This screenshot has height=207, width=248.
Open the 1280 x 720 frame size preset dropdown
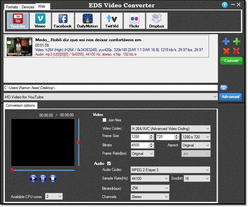coord(196,137)
